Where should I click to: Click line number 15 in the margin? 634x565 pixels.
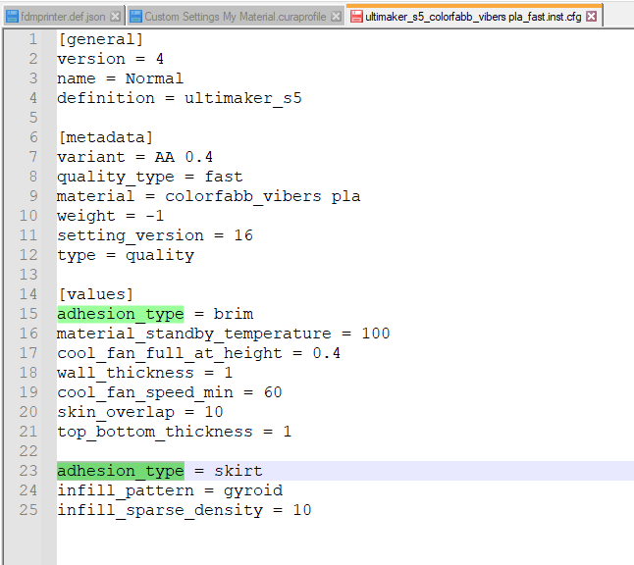(28, 314)
